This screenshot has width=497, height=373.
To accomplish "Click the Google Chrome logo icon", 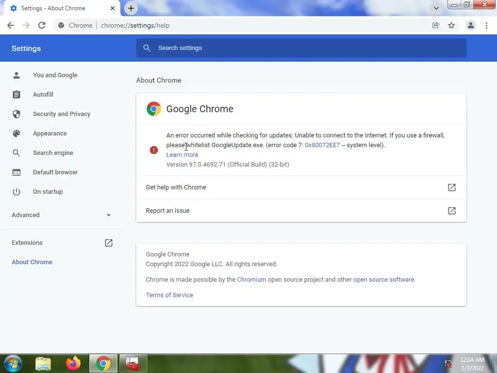I will pyautogui.click(x=154, y=109).
